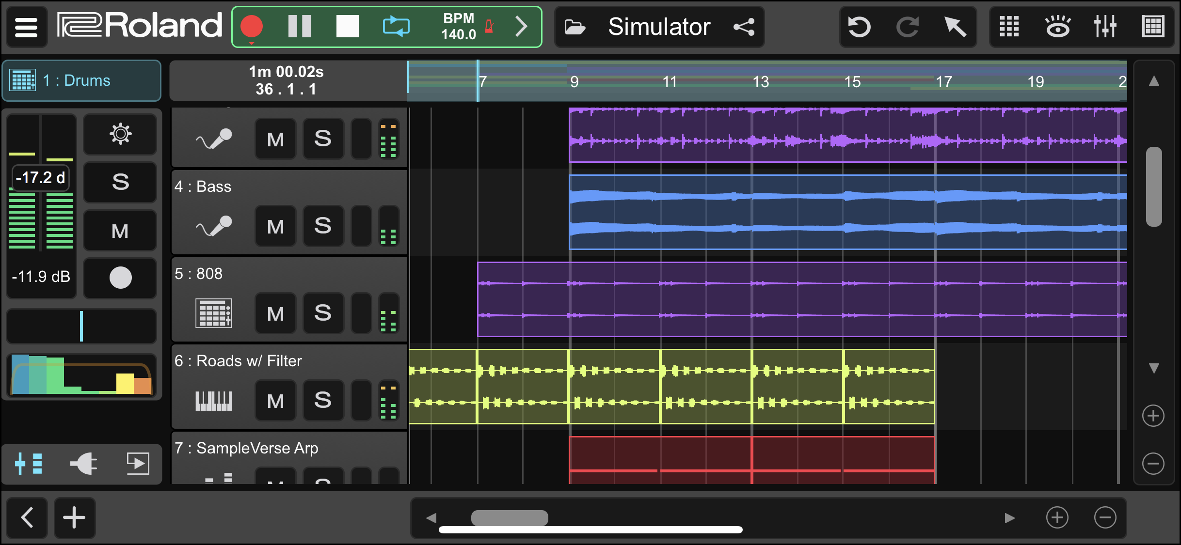
Task: Toggle loop playback mode
Action: (396, 27)
